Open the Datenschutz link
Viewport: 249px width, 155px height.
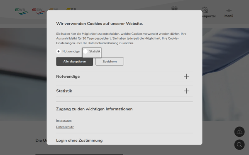[65, 127]
